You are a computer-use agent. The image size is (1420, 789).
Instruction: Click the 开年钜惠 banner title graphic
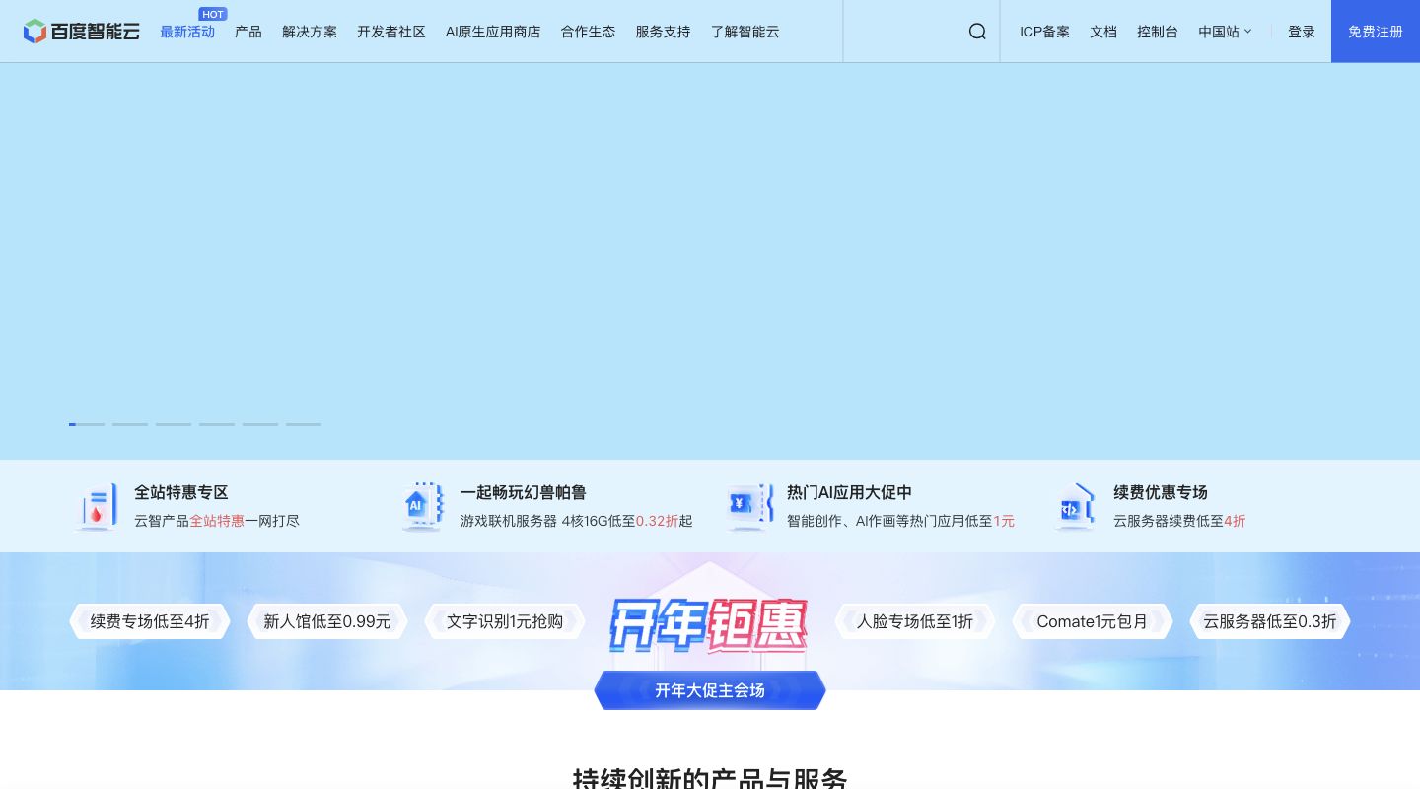click(x=708, y=624)
